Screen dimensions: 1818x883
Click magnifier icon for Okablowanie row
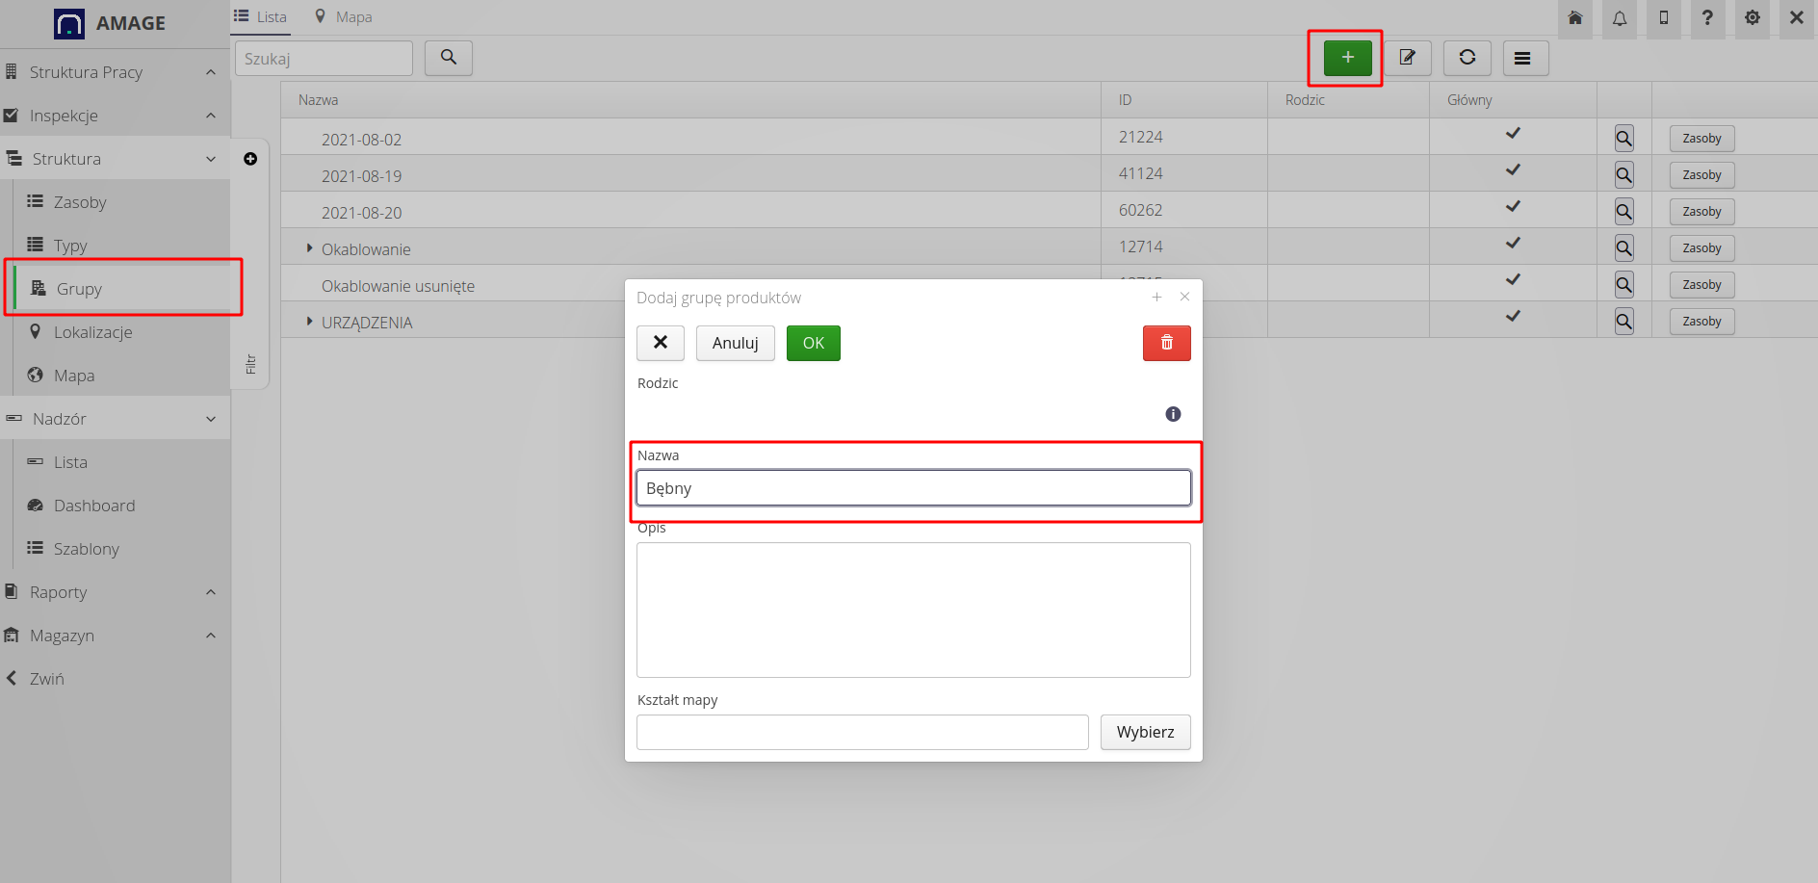click(1623, 248)
